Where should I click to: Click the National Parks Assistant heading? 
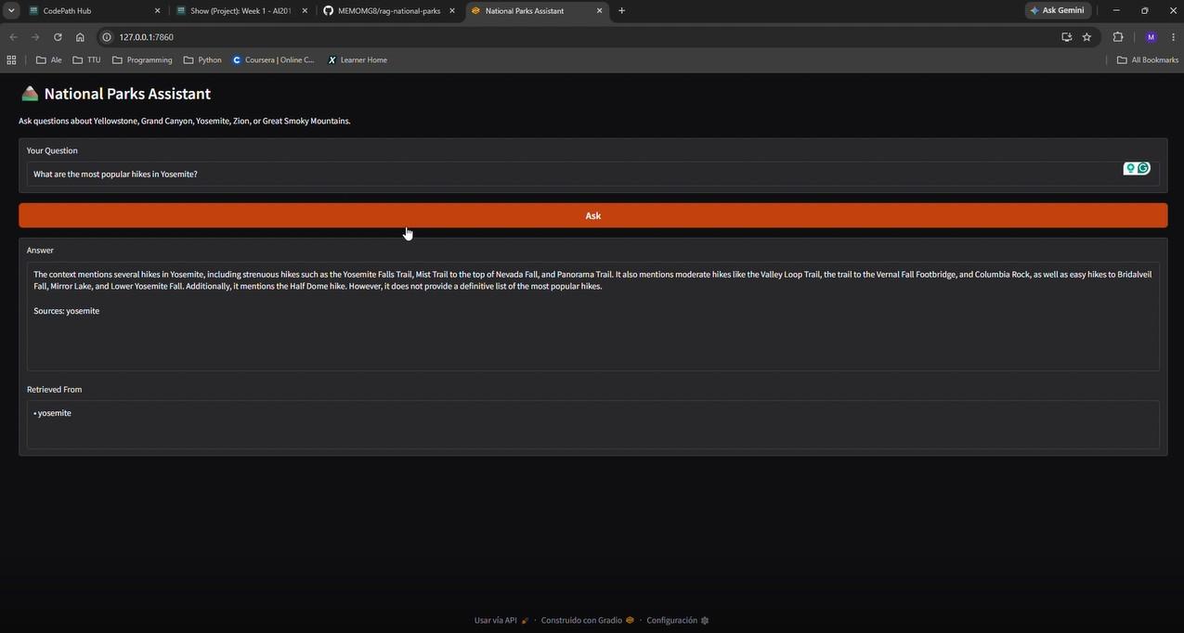coord(127,94)
